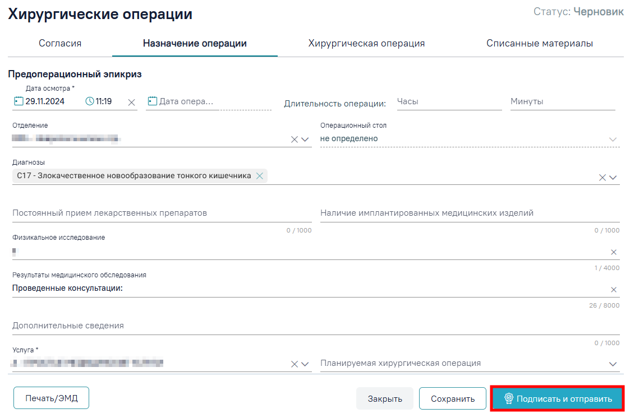Click clock icon next to 11:19

(90, 101)
